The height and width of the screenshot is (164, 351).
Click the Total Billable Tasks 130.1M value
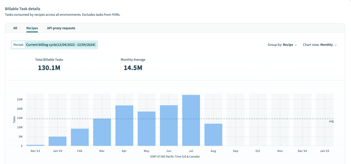pyautogui.click(x=49, y=68)
